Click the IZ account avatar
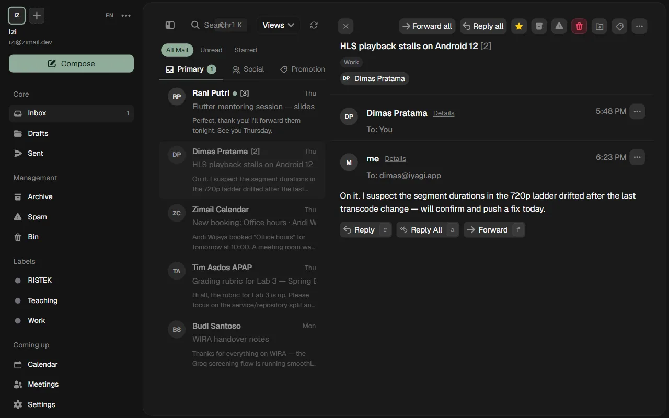669x418 pixels. tap(17, 16)
